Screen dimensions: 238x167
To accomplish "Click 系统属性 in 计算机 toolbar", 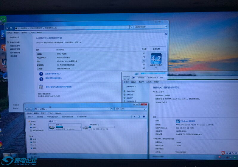I will point(40,117).
